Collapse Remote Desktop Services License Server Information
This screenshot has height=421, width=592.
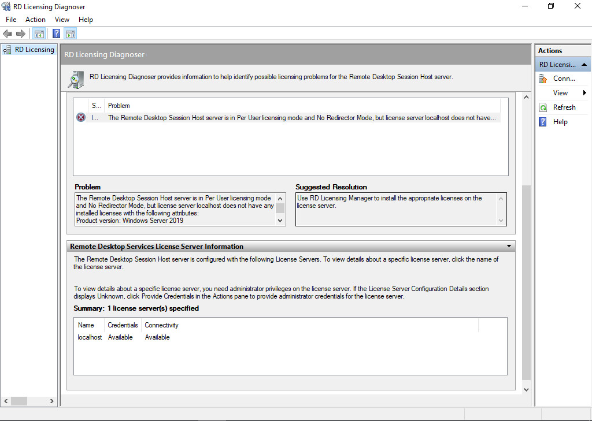point(509,246)
